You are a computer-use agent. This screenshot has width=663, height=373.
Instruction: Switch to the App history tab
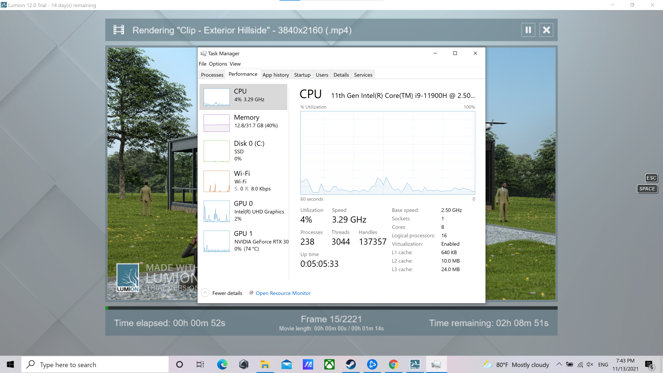pyautogui.click(x=276, y=75)
